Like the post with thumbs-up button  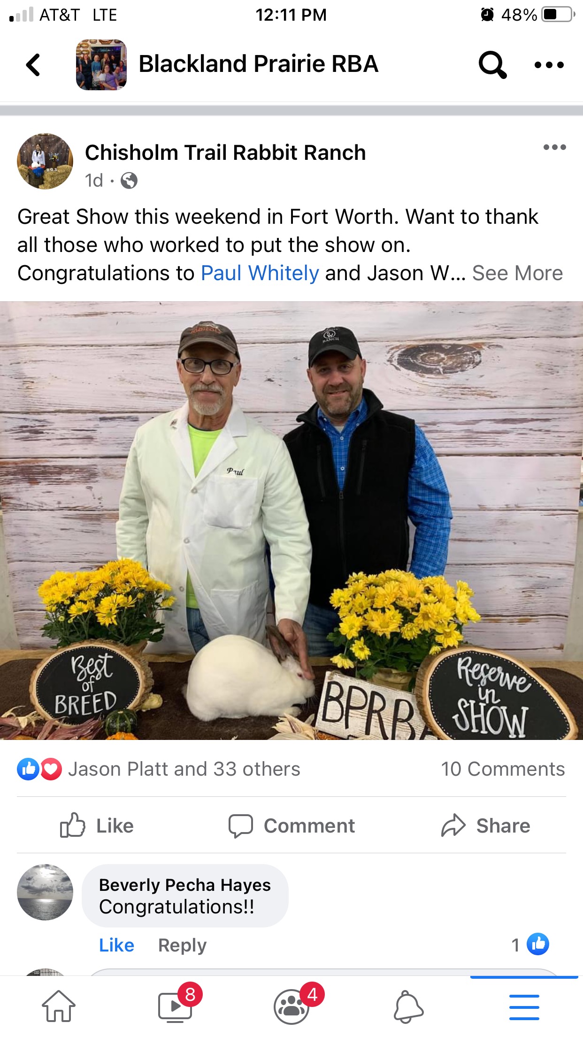pos(97,826)
